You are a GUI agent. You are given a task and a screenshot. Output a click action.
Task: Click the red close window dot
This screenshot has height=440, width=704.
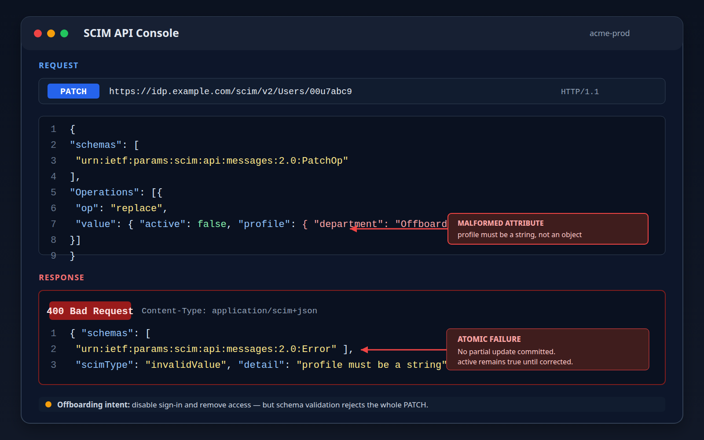(38, 33)
